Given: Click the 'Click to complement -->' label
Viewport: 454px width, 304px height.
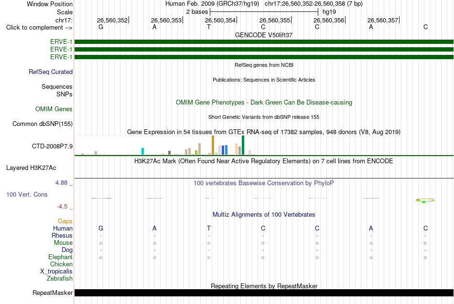Looking at the screenshot, I should [x=39, y=28].
